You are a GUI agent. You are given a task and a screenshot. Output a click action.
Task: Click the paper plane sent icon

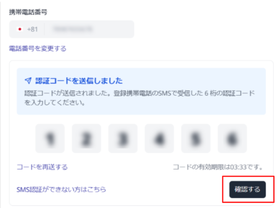(28, 81)
